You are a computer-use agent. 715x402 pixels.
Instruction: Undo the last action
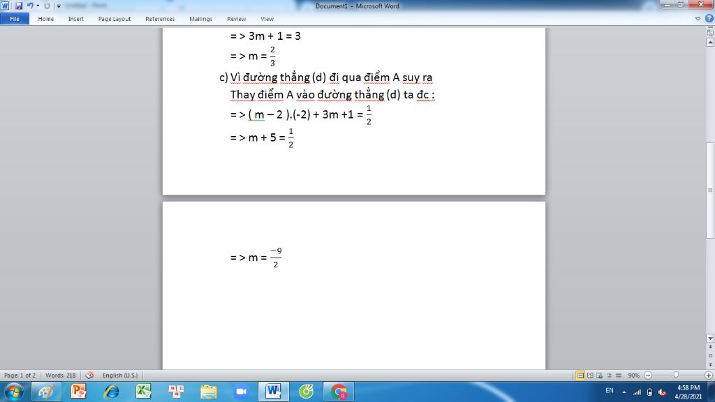pyautogui.click(x=29, y=6)
